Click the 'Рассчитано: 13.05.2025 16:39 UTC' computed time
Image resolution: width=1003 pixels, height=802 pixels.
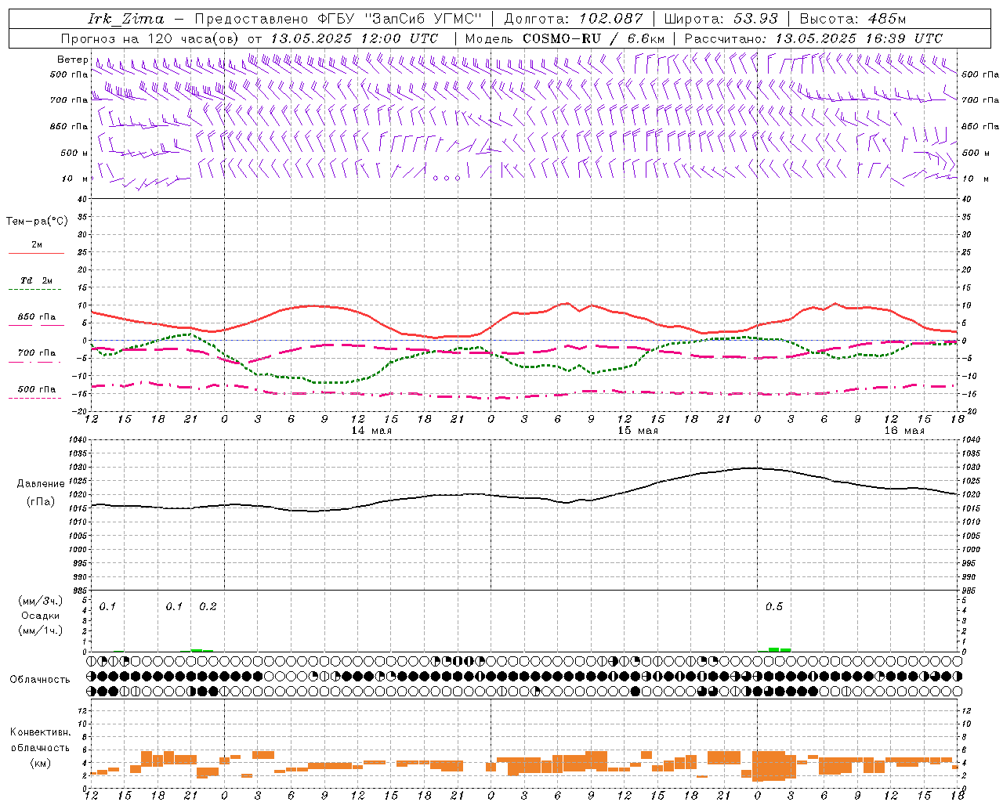(x=813, y=38)
